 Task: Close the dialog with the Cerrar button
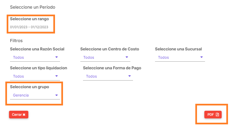tap(19, 114)
